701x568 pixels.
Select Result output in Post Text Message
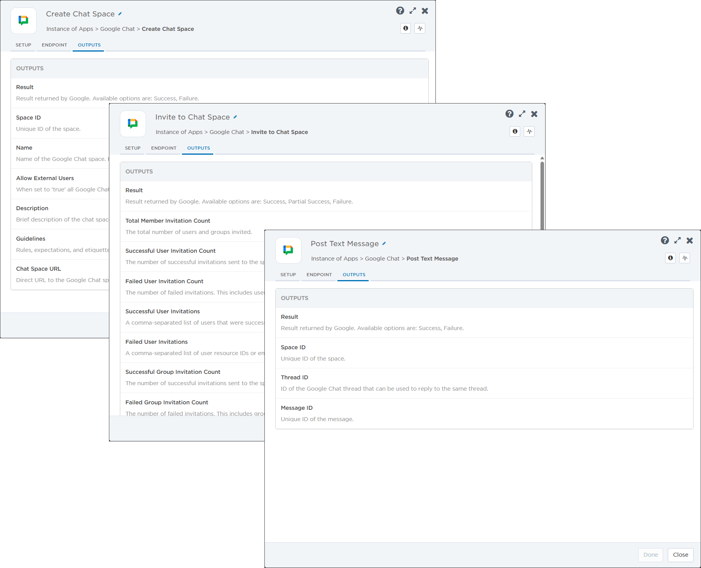(x=484, y=323)
